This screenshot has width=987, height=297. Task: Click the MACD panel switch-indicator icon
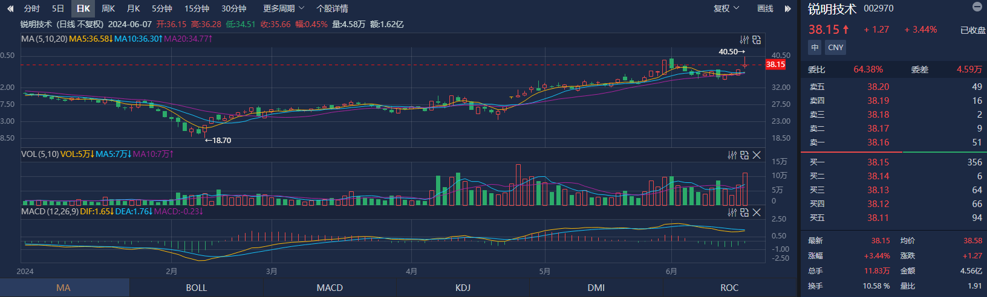744,212
